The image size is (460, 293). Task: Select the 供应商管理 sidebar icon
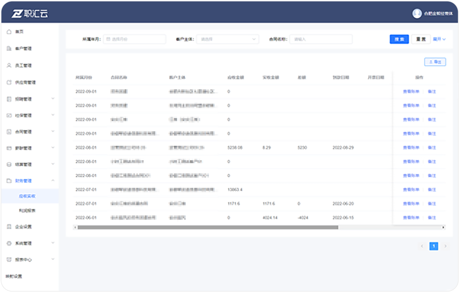coord(9,82)
